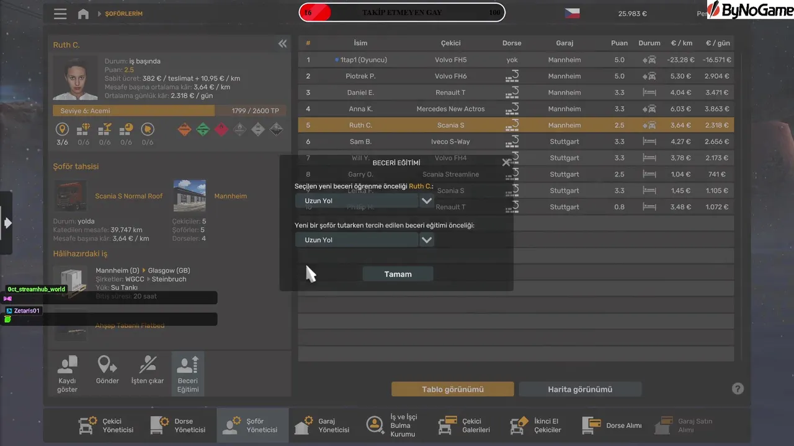Open Dorse Yöneticisi tab

pyautogui.click(x=179, y=426)
